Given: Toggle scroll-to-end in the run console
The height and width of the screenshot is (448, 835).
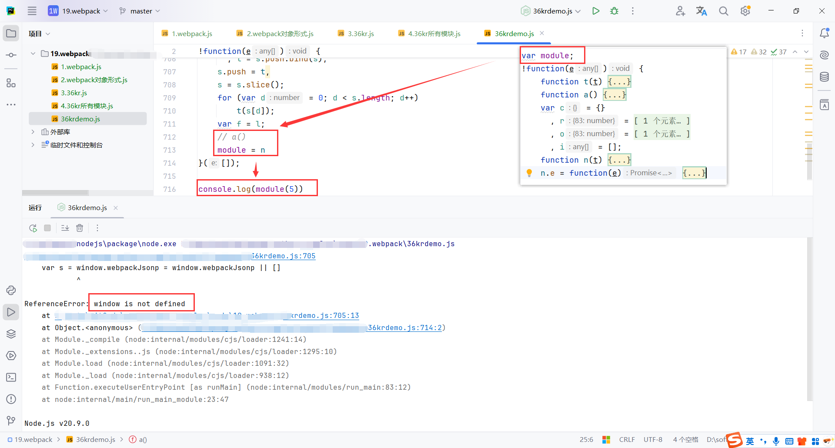Looking at the screenshot, I should (65, 227).
